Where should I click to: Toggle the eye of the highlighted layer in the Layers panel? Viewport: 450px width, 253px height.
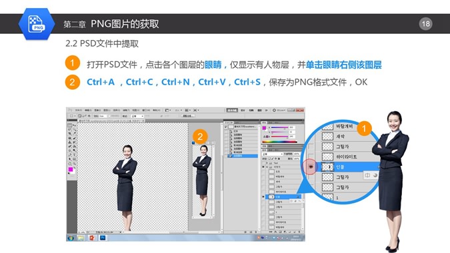coord(263,197)
